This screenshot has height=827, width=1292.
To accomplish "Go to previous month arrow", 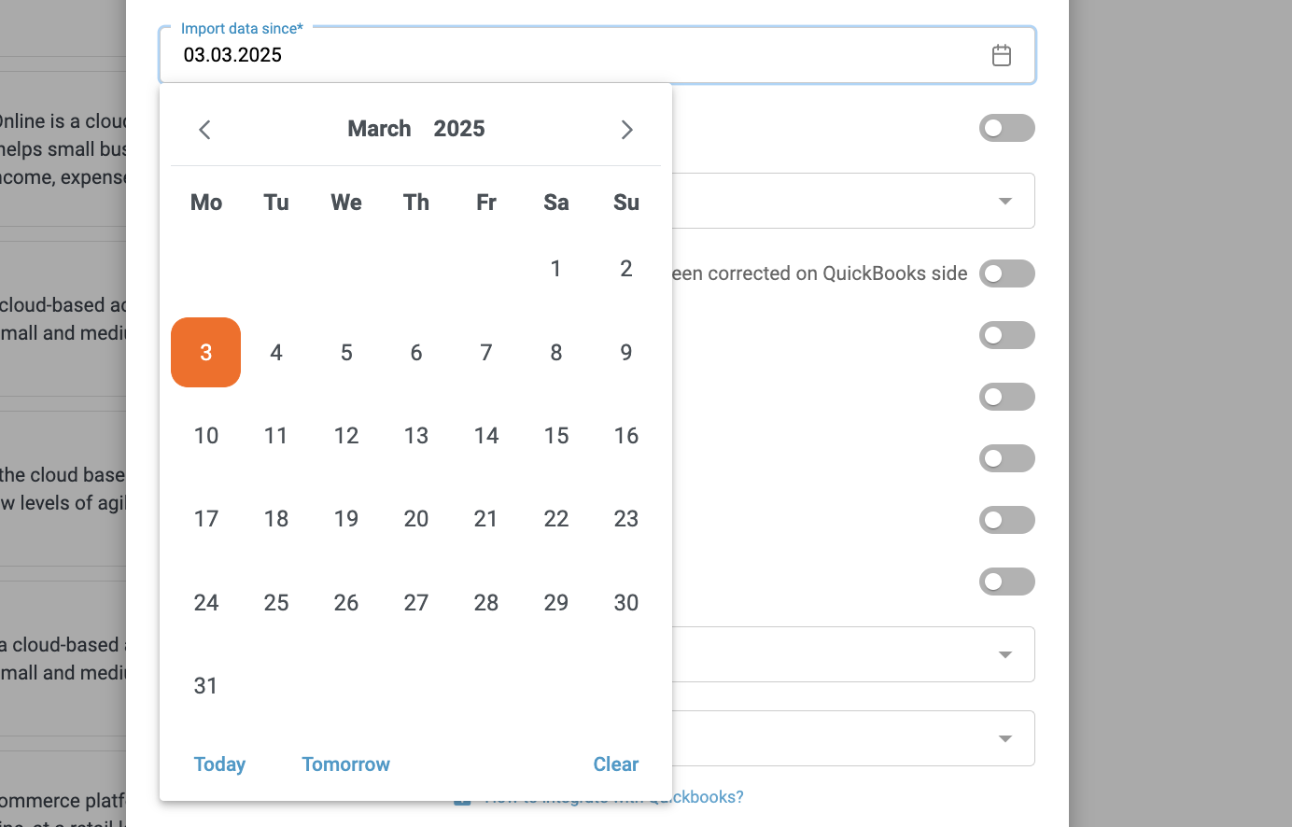I will [x=205, y=130].
